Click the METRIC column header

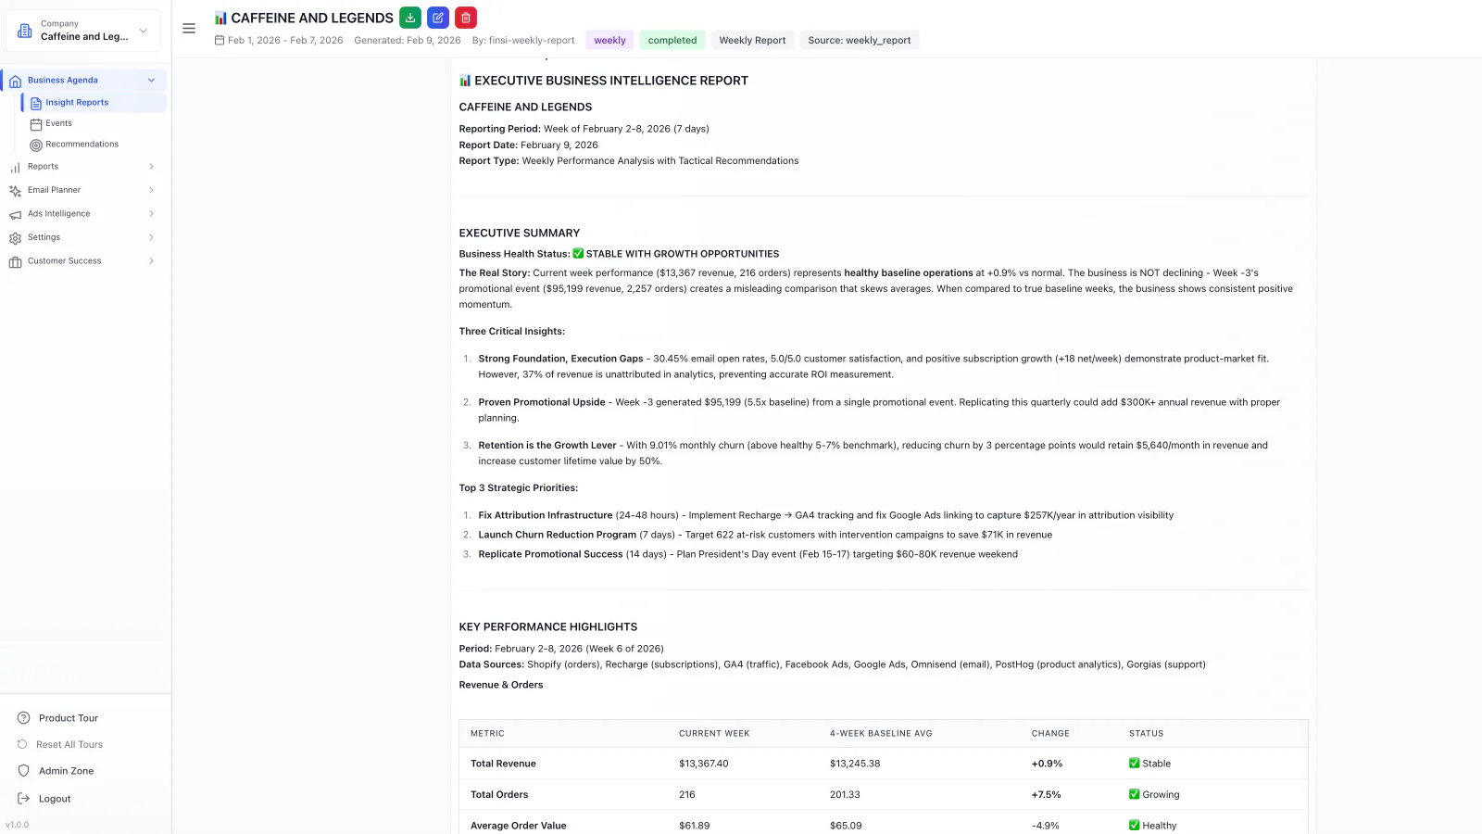pyautogui.click(x=487, y=734)
